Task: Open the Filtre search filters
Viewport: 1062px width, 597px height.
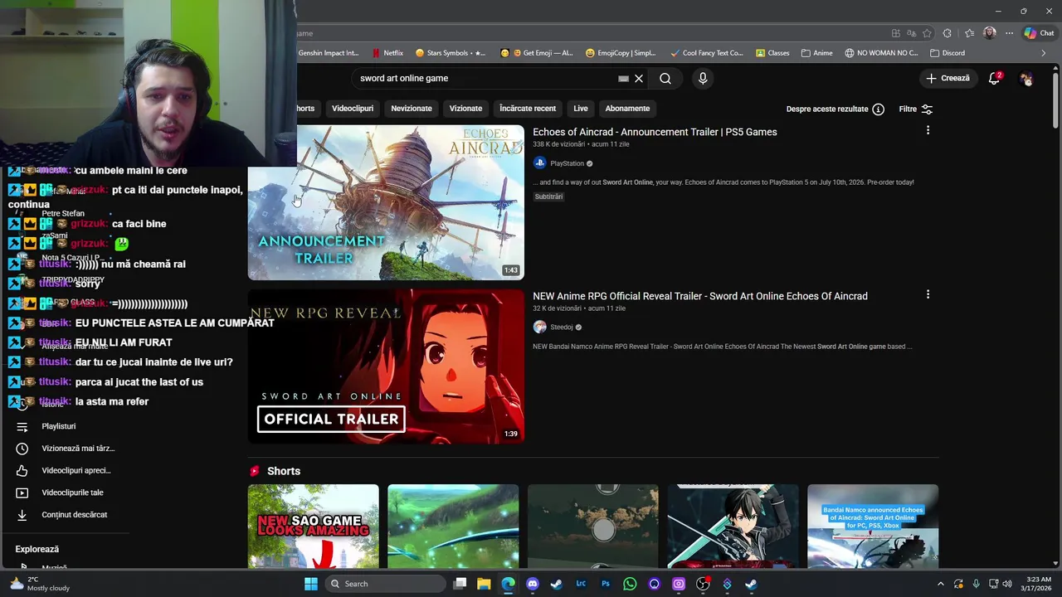Action: tap(916, 109)
